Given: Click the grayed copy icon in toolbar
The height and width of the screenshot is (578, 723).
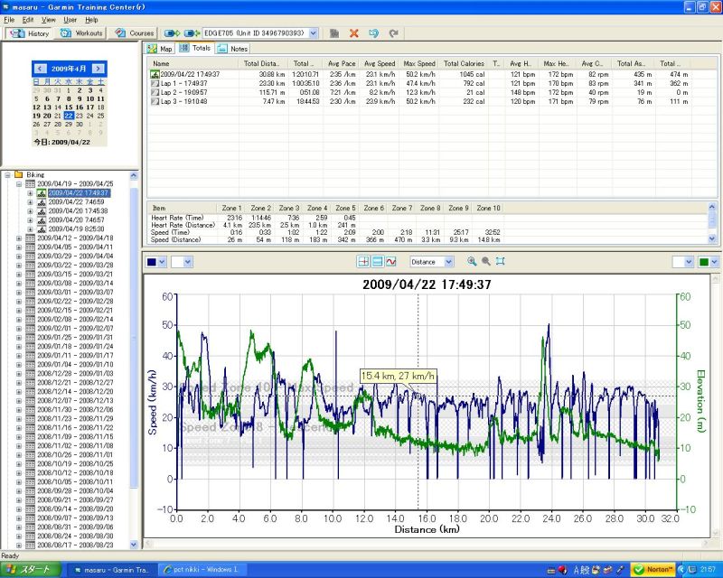Looking at the screenshot, I should 334,33.
